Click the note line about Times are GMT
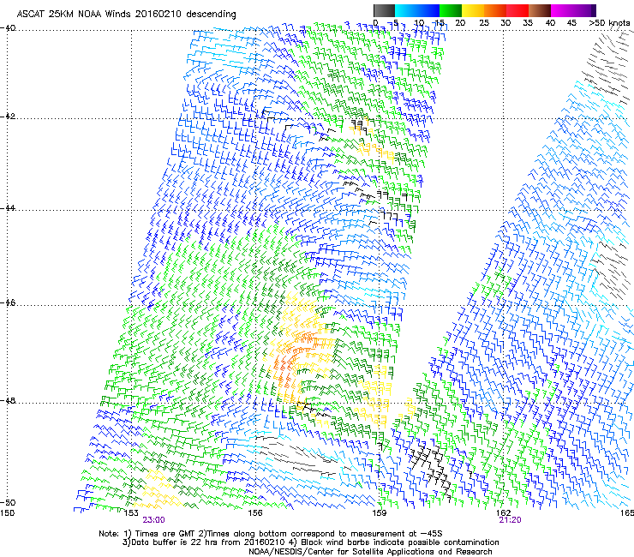 [x=271, y=534]
